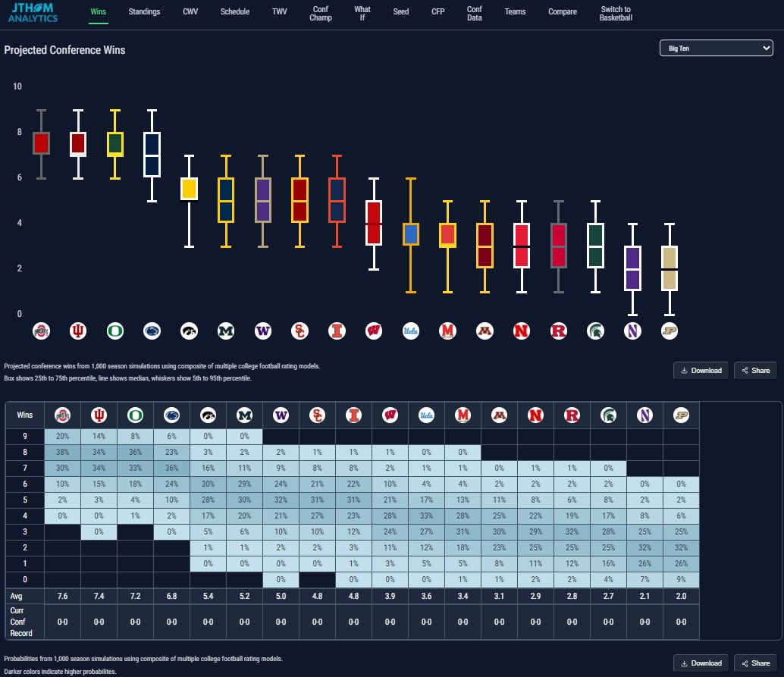
Task: Select the Northwestern logo in the table header
Action: coord(645,415)
